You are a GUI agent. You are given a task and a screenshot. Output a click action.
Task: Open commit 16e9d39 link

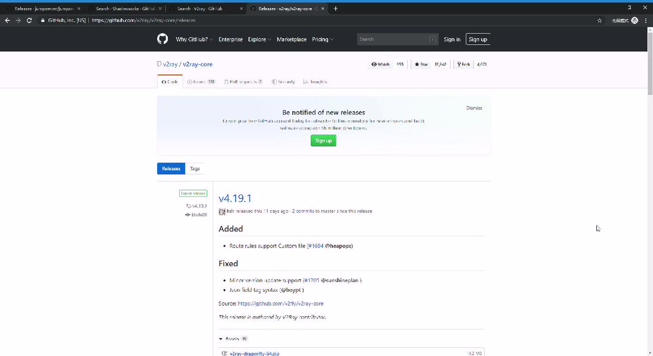196,214
